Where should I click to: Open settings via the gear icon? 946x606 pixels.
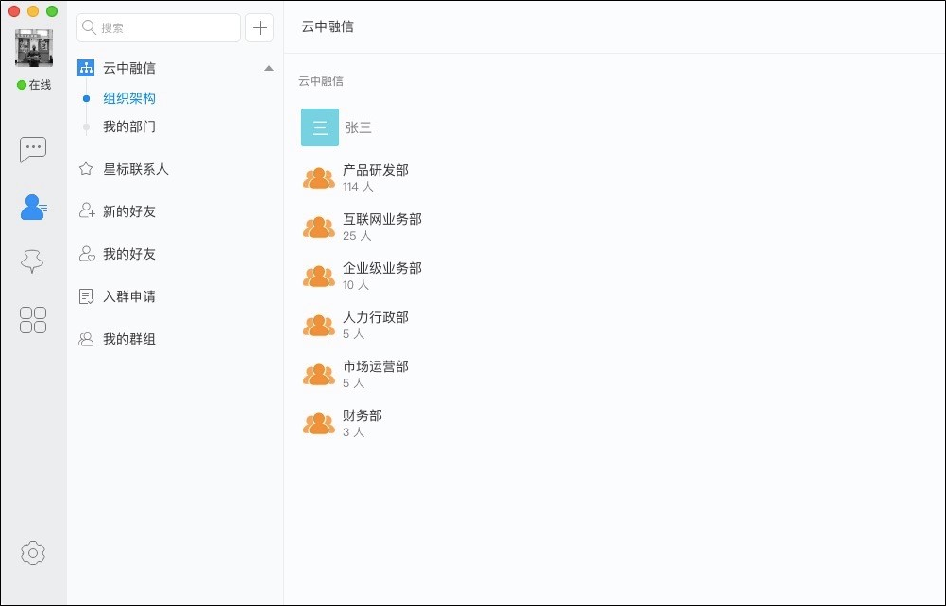click(33, 553)
